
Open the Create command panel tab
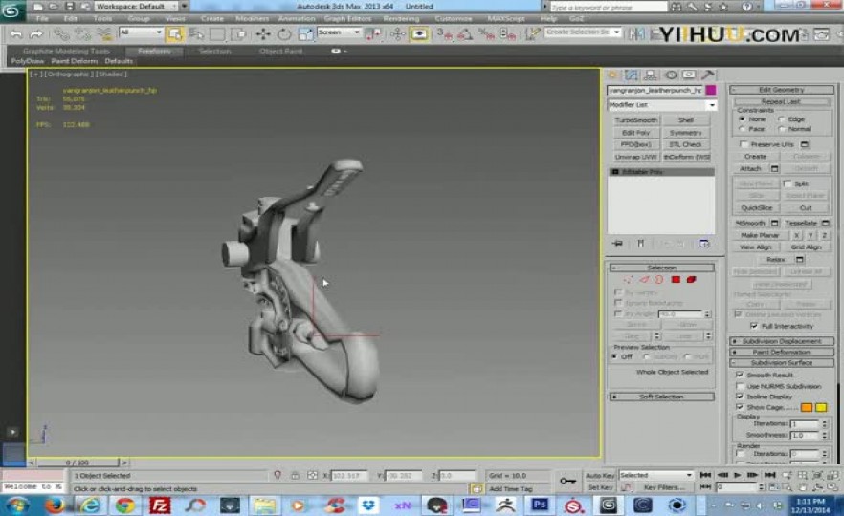[x=613, y=75]
